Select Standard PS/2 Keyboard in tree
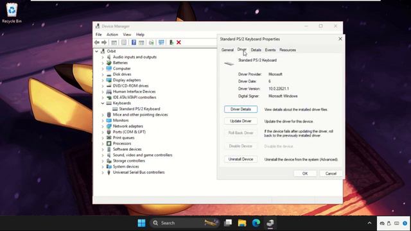411x231 pixels. (x=139, y=109)
